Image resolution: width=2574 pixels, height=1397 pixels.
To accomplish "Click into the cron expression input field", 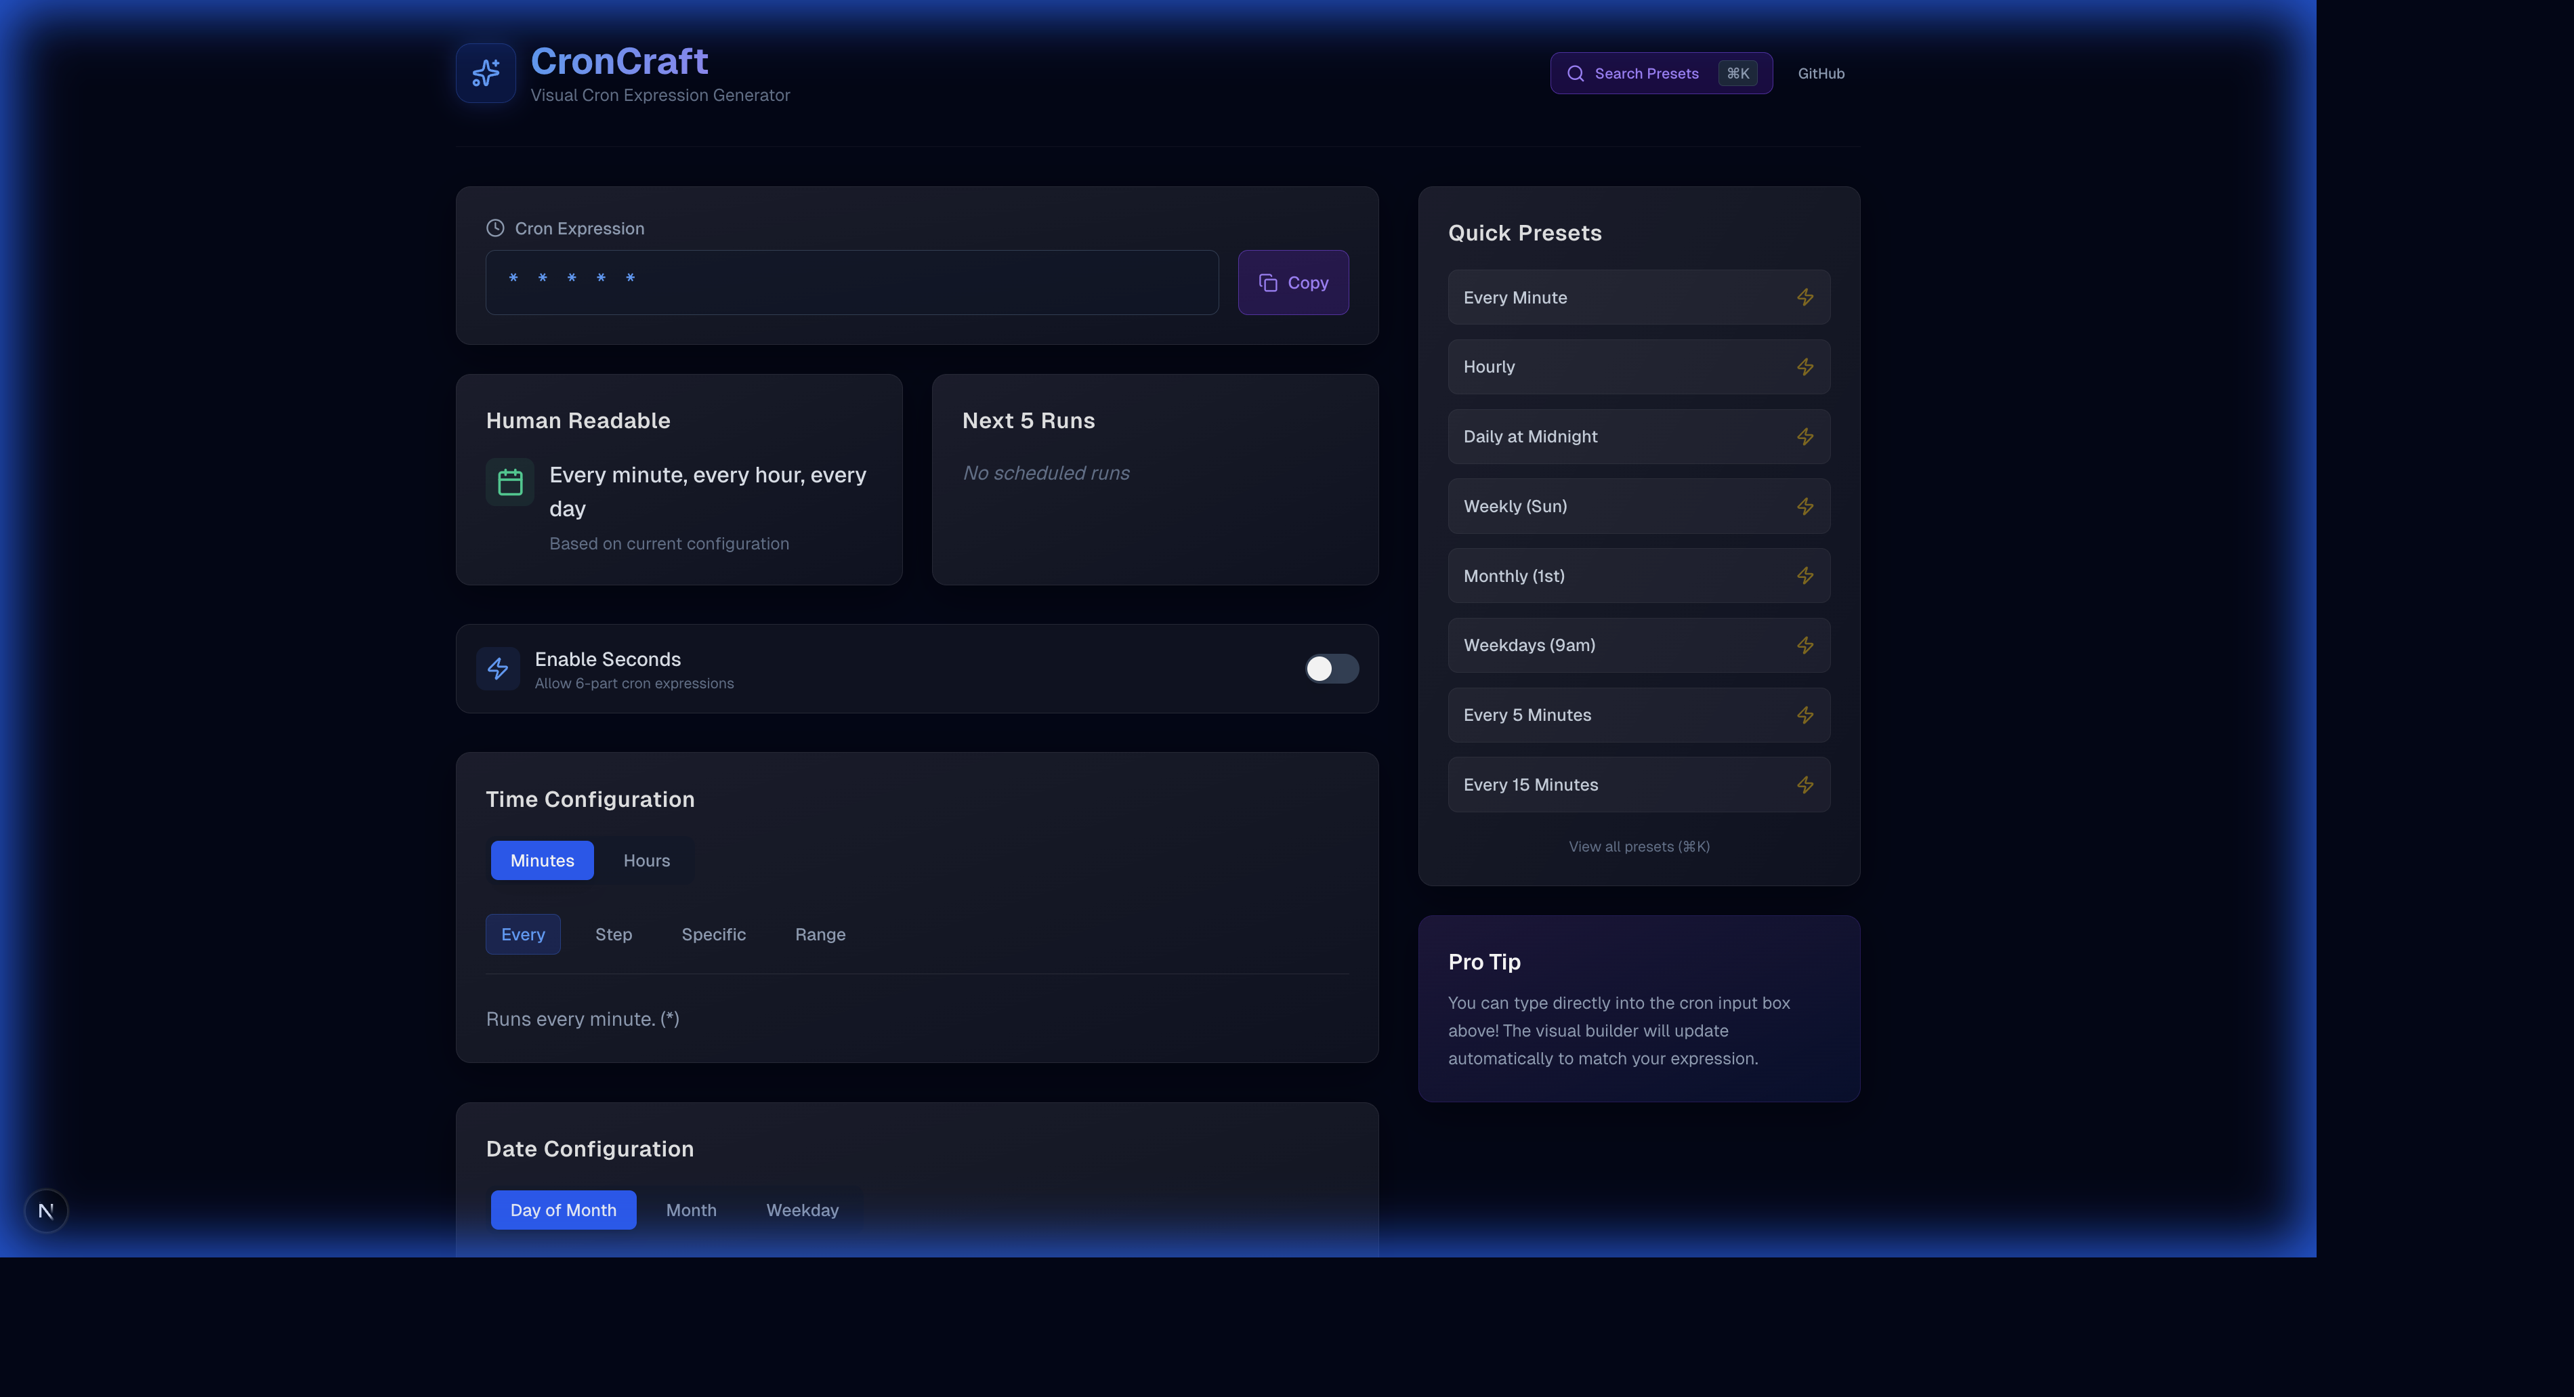I will 851,283.
